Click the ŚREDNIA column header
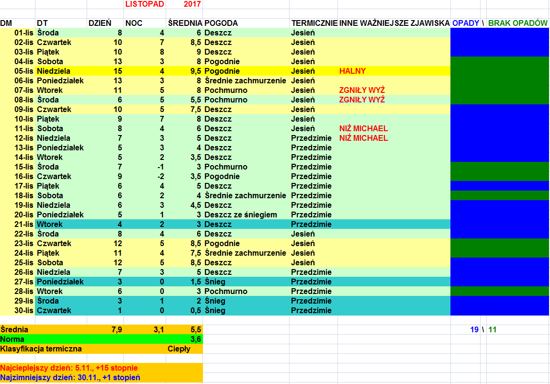Viewport: 550px width, 384px height. [x=184, y=23]
